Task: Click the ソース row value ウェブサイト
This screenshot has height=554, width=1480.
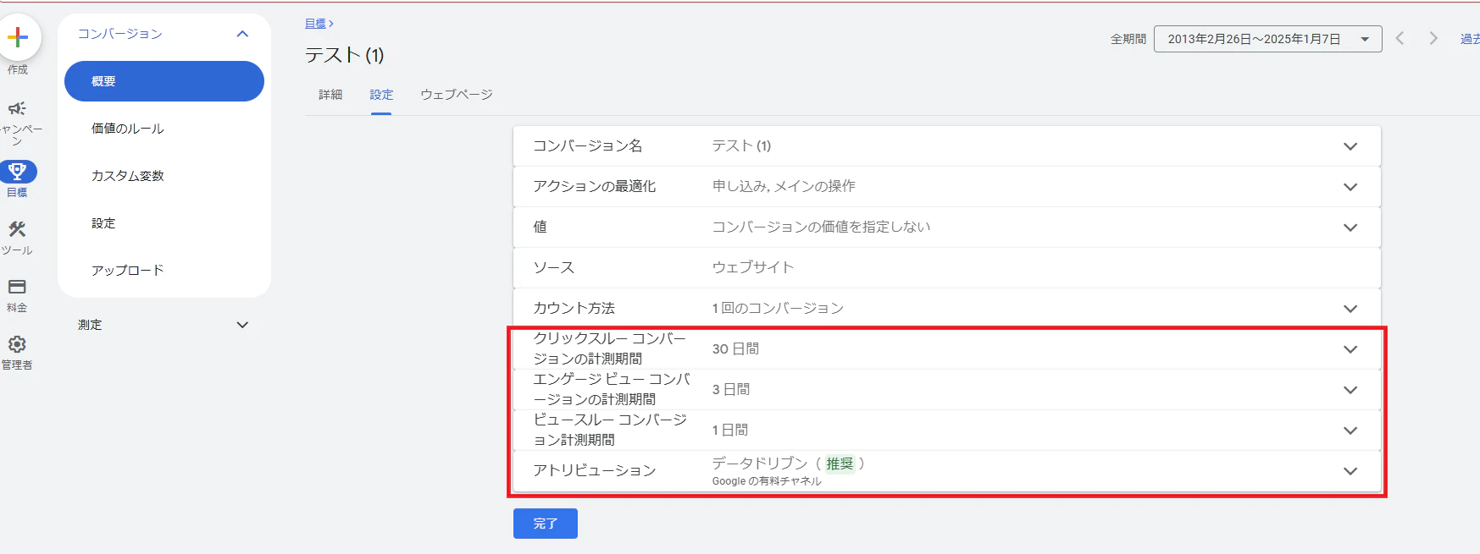Action: (x=753, y=267)
